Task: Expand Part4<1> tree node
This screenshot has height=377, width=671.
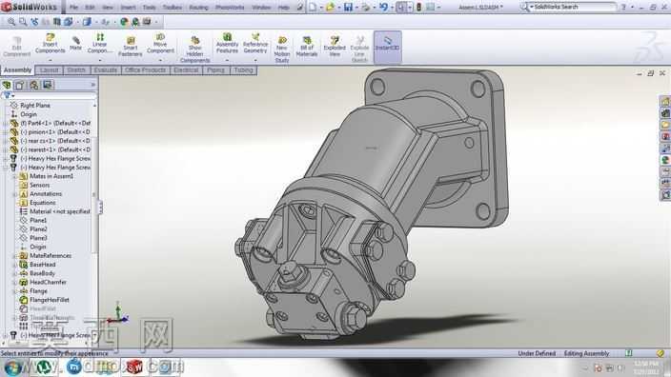Action: click(x=5, y=123)
